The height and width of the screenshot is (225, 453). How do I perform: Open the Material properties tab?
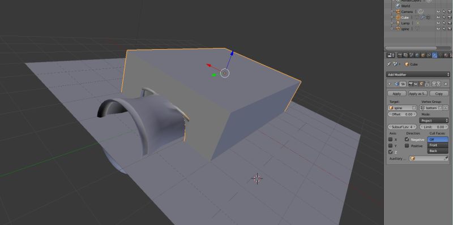pyautogui.click(x=446, y=55)
